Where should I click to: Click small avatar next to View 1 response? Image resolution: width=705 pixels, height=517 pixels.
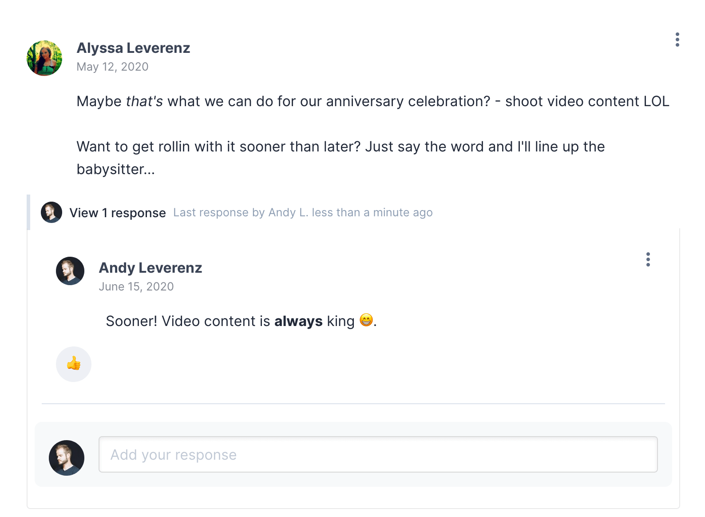(51, 212)
